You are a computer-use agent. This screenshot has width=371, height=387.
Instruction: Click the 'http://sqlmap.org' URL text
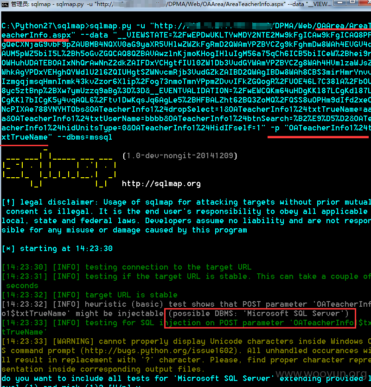161,184
